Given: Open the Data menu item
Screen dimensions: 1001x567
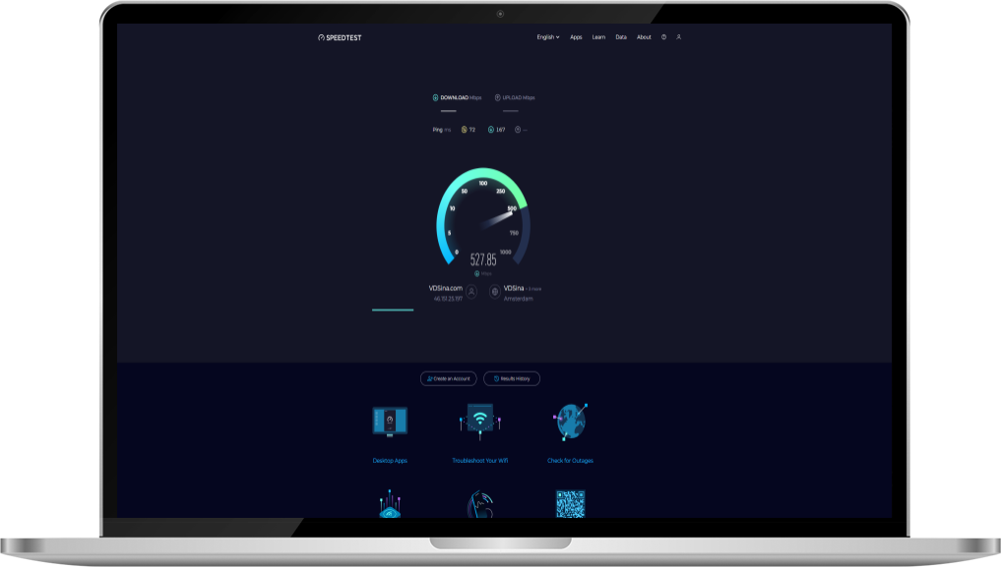Looking at the screenshot, I should tap(621, 37).
